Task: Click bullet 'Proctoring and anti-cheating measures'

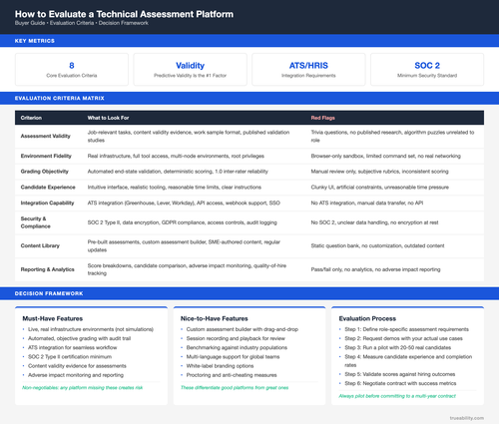Action: tap(232, 375)
